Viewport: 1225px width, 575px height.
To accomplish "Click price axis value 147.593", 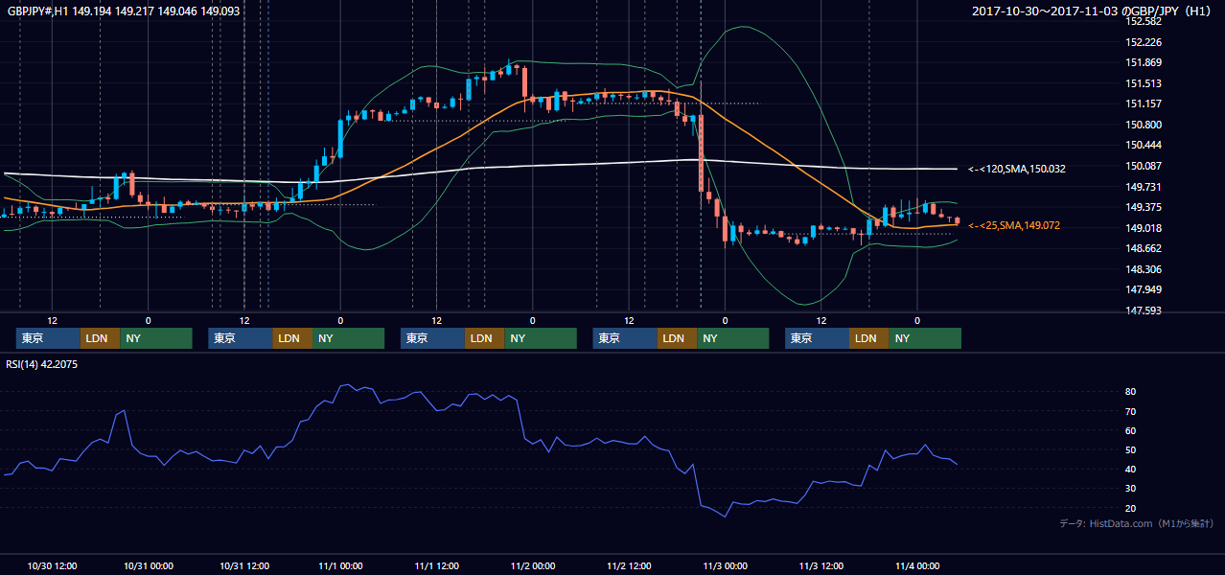I will point(1144,310).
